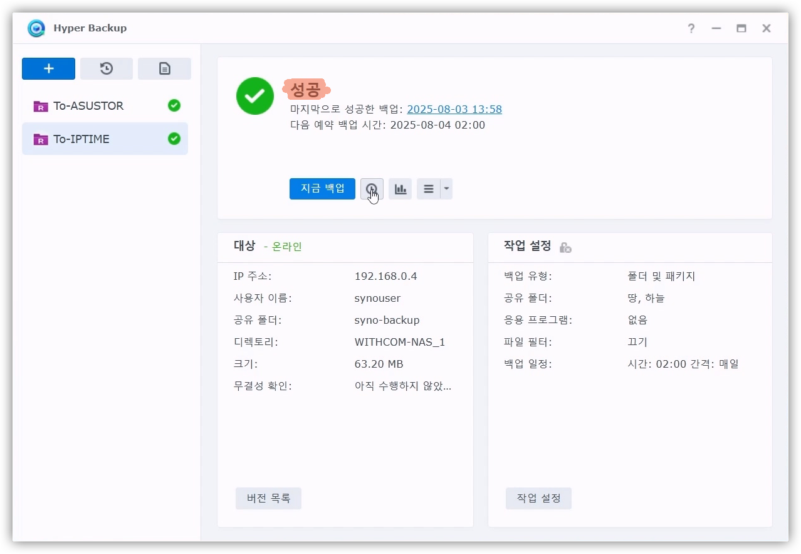Select the To-ASUSTOR backup task
This screenshot has height=554, width=801.
pos(88,106)
